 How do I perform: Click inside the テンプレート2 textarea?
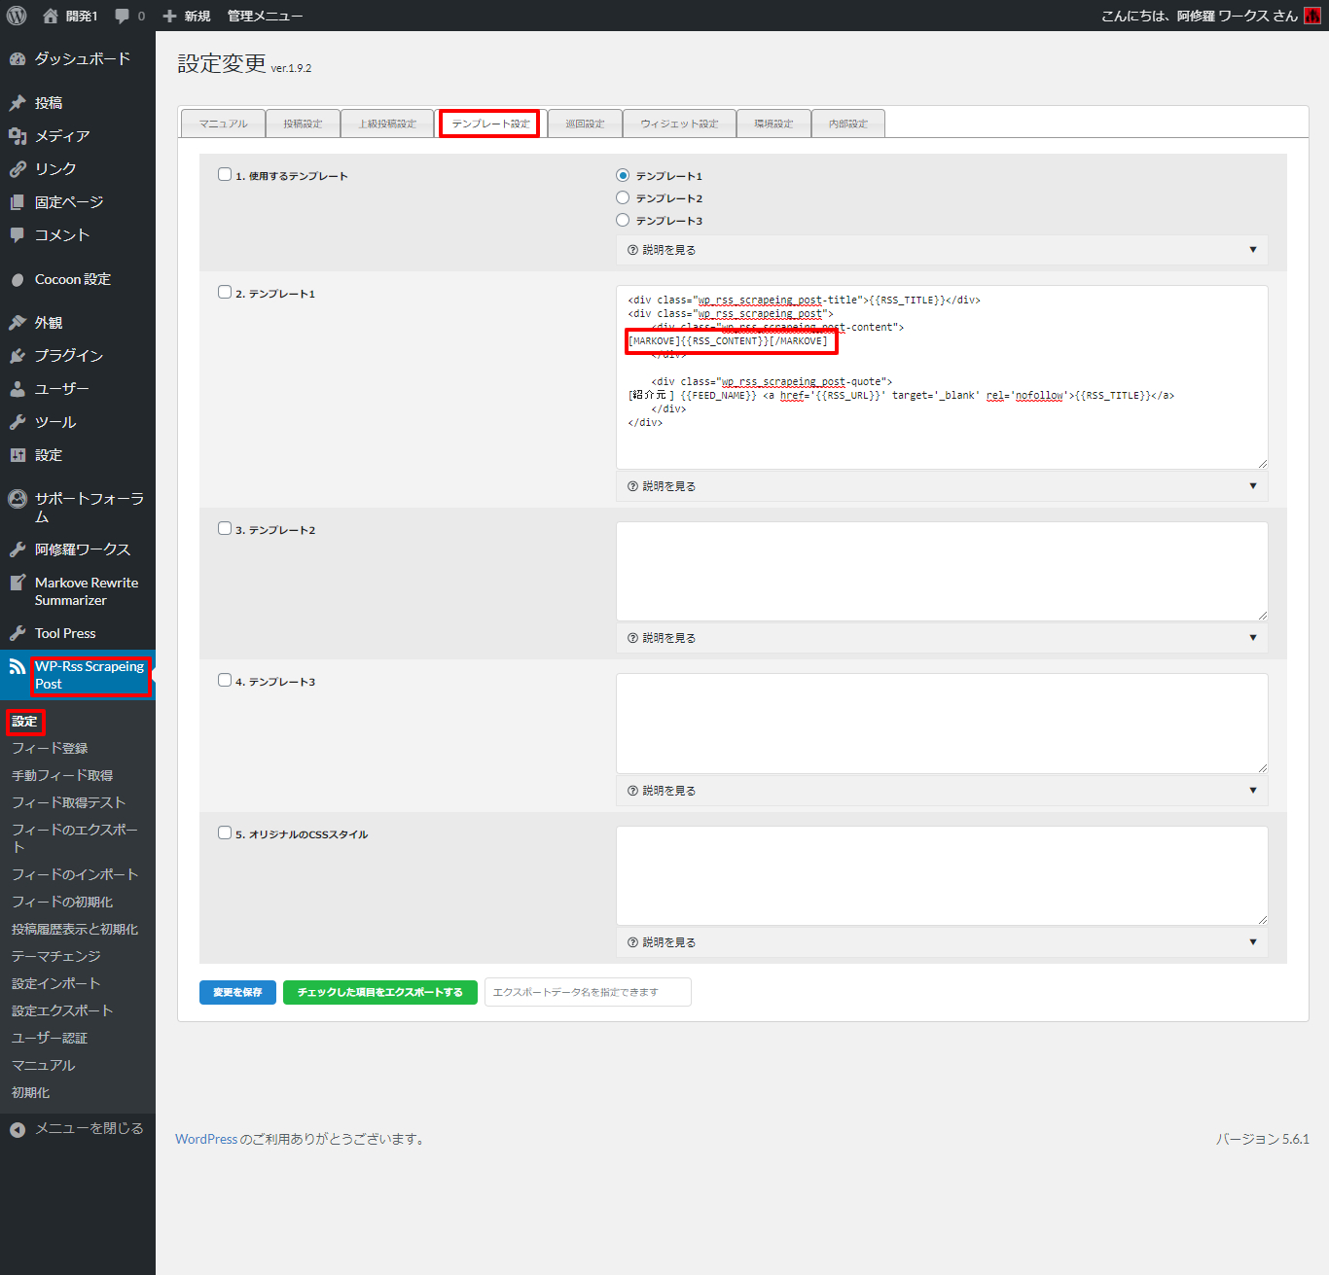coord(942,571)
